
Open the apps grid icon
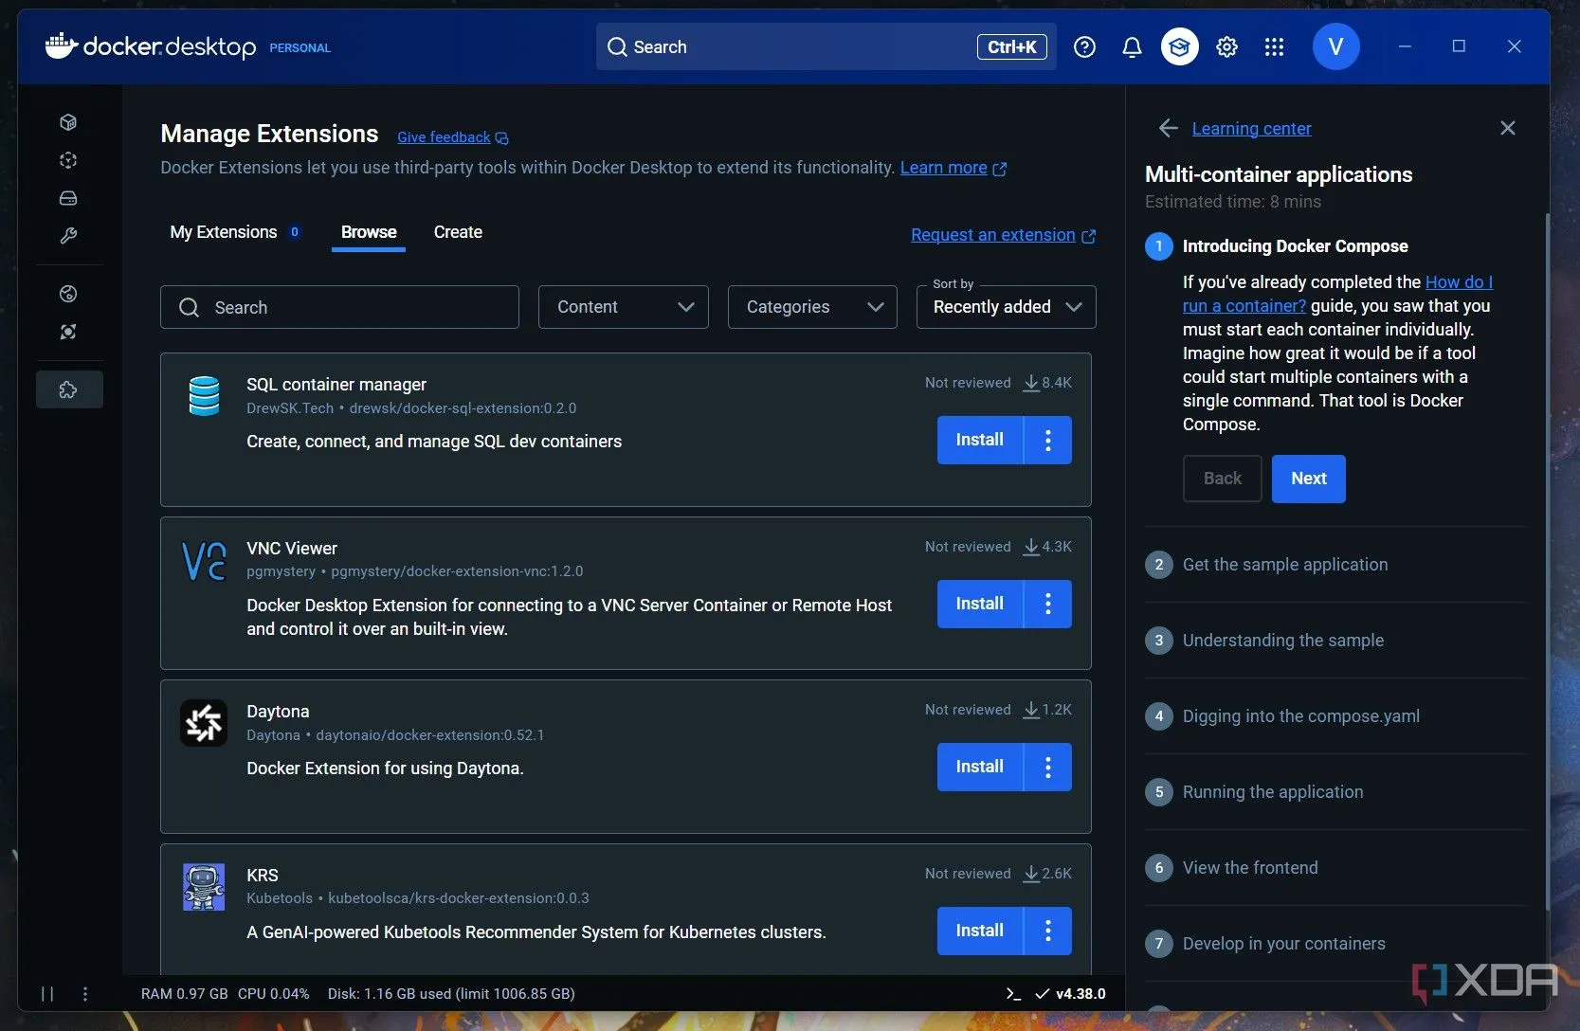(x=1274, y=47)
